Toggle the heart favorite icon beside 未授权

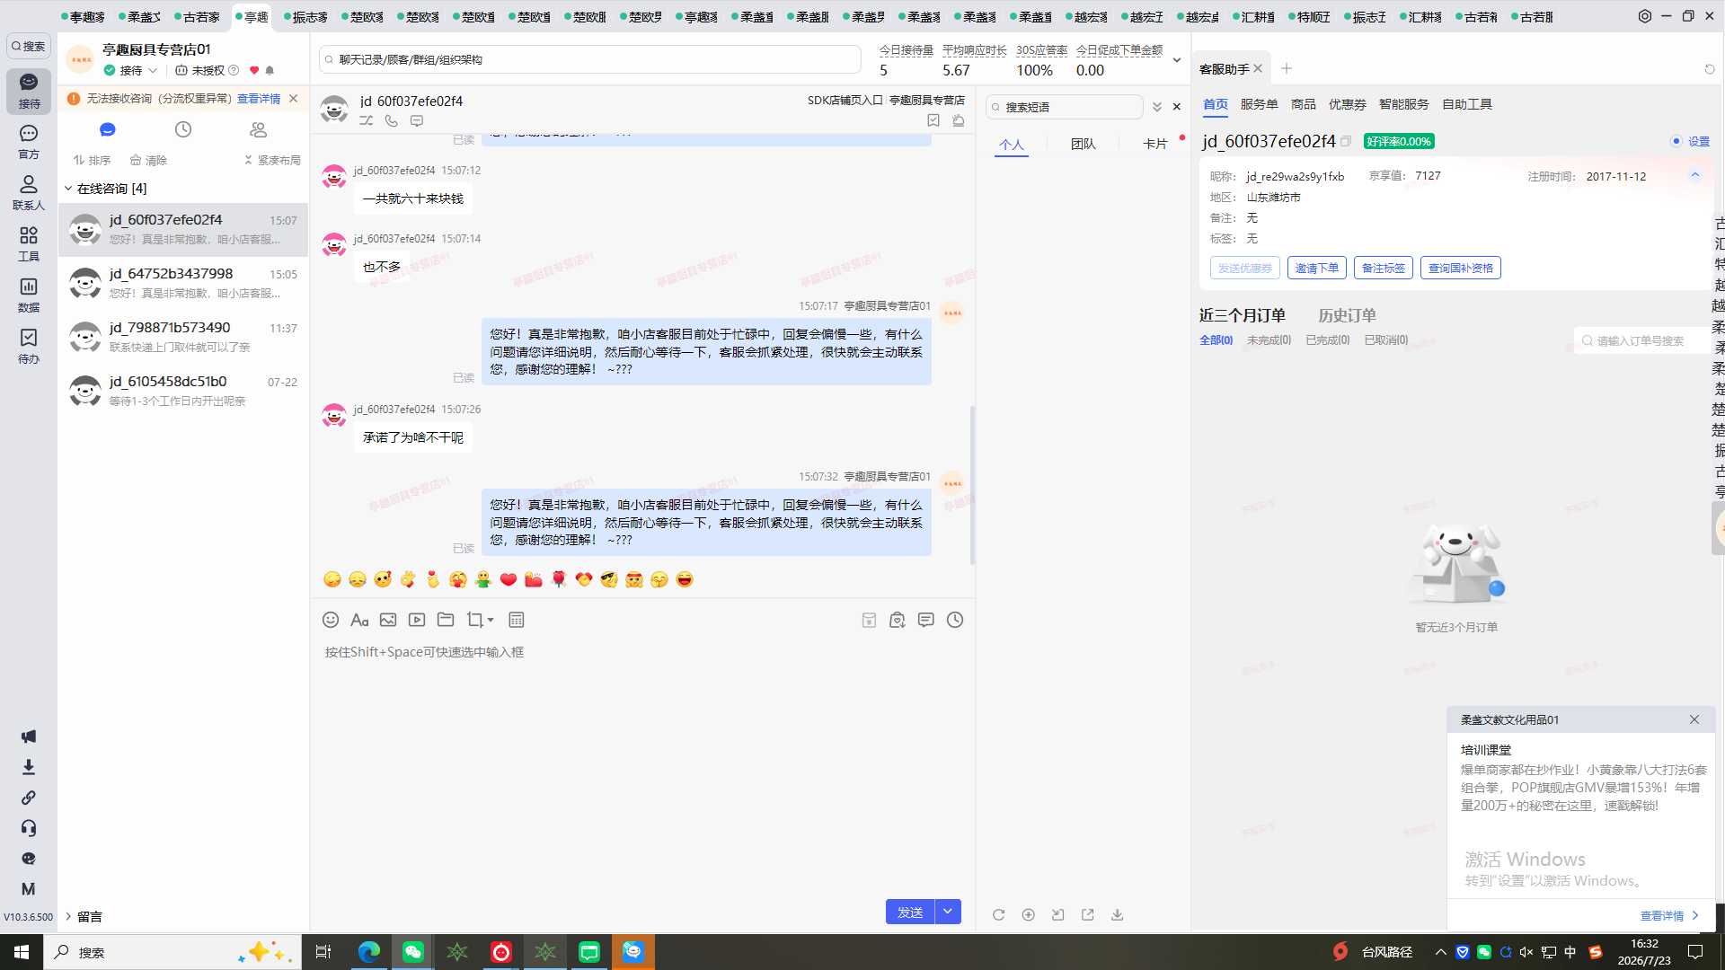point(254,70)
